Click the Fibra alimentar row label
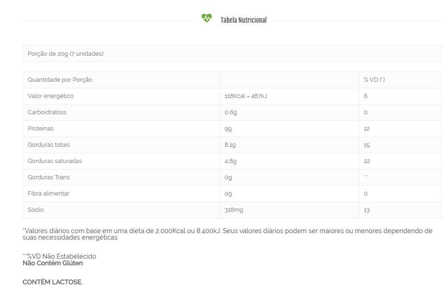448x294 pixels. click(x=48, y=194)
